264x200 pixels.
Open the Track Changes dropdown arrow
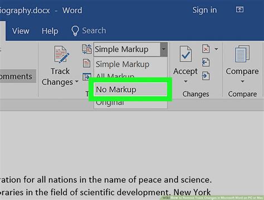[x=77, y=82]
